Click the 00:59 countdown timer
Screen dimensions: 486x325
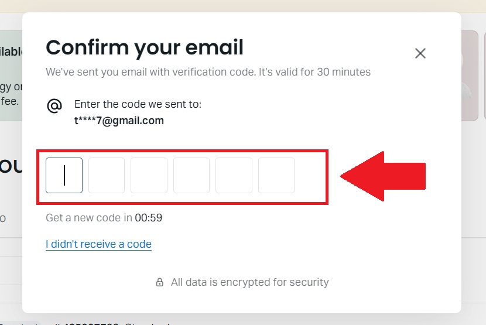tap(149, 218)
